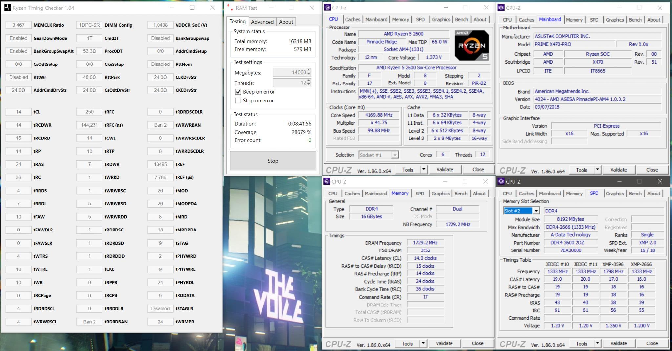Click Validate in the CPU-Z Motherboard window
This screenshot has width=672, height=351.
[x=619, y=170]
